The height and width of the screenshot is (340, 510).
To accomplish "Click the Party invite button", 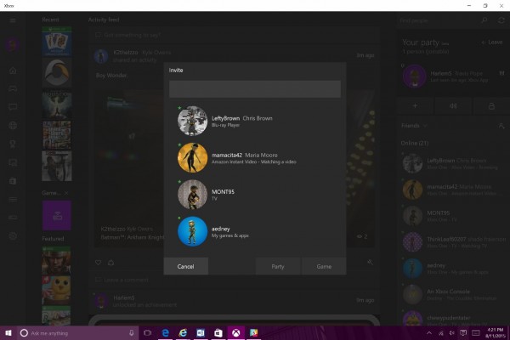I will pyautogui.click(x=278, y=266).
